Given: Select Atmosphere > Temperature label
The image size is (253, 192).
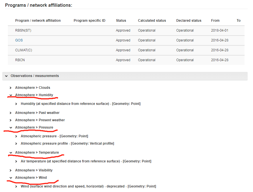Looking at the screenshot, I should [x=37, y=153].
